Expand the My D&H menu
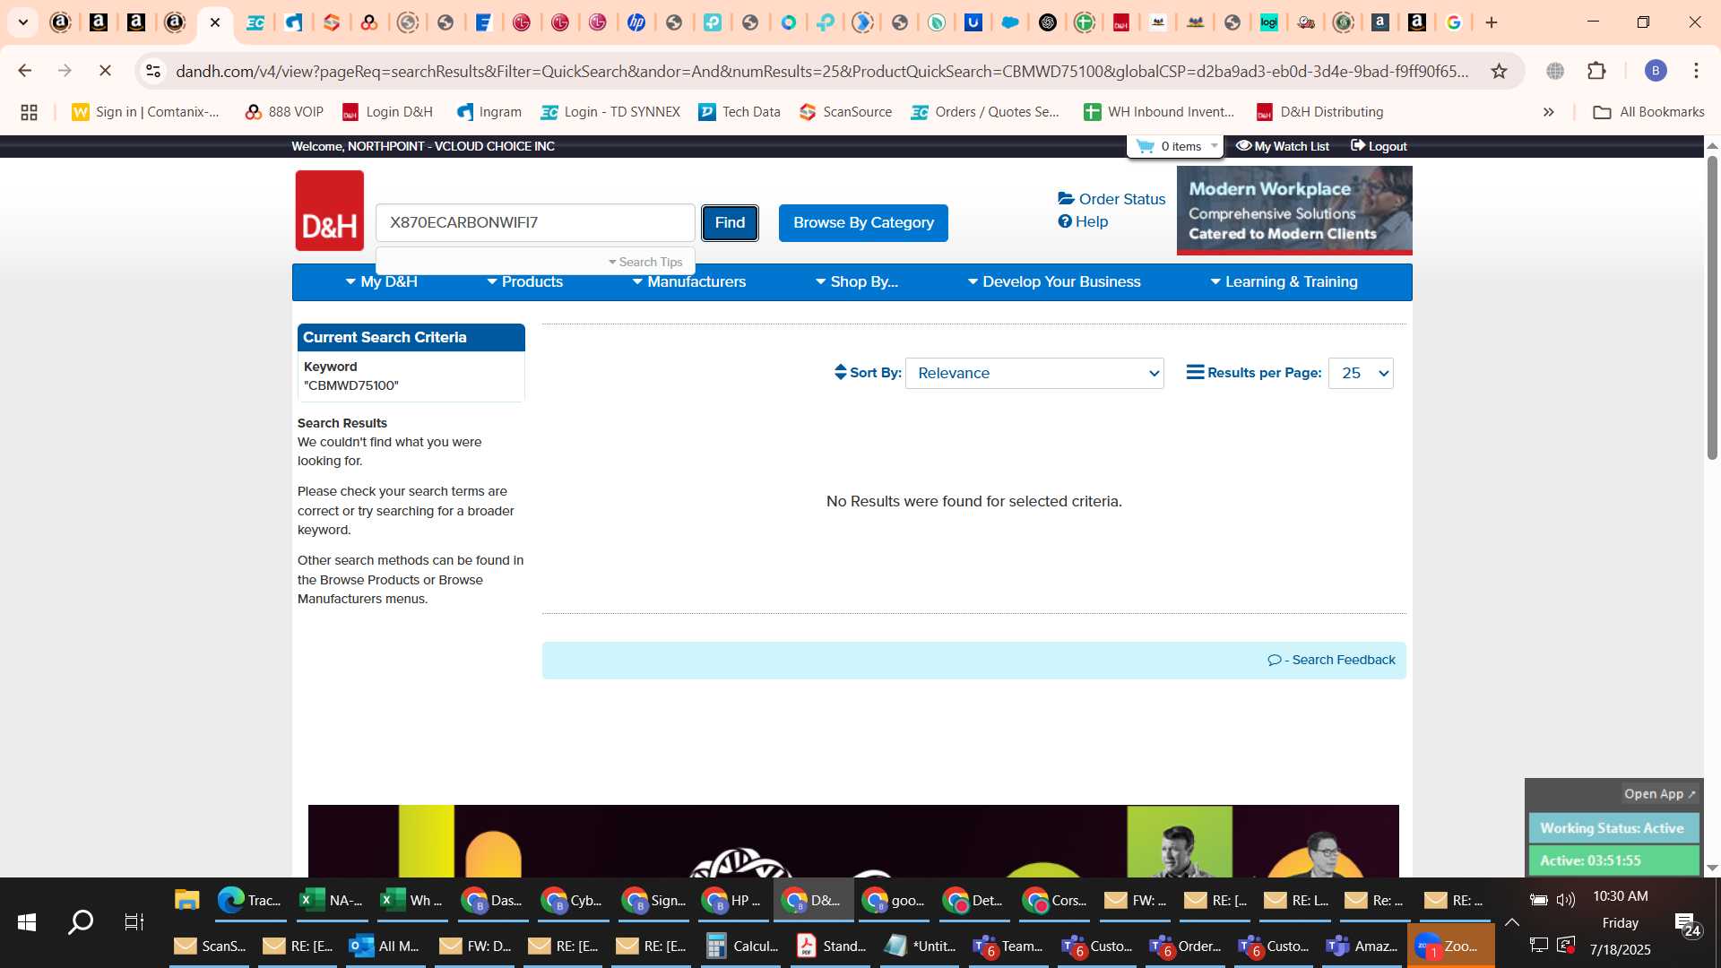The height and width of the screenshot is (968, 1721). click(381, 281)
